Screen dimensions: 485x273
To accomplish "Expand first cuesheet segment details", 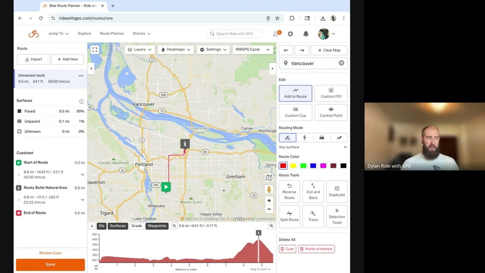I will coord(82,174).
